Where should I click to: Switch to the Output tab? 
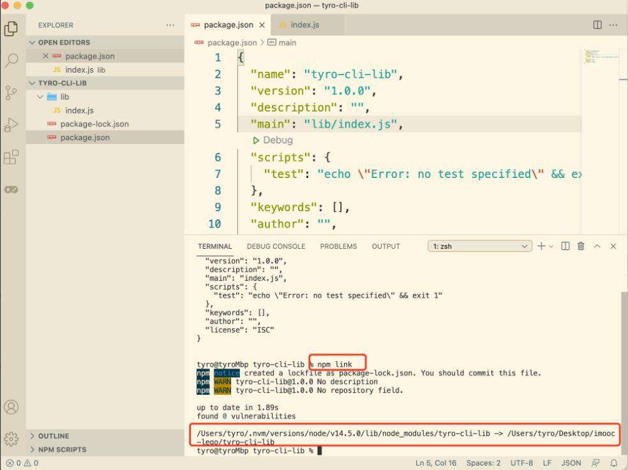pyautogui.click(x=385, y=246)
